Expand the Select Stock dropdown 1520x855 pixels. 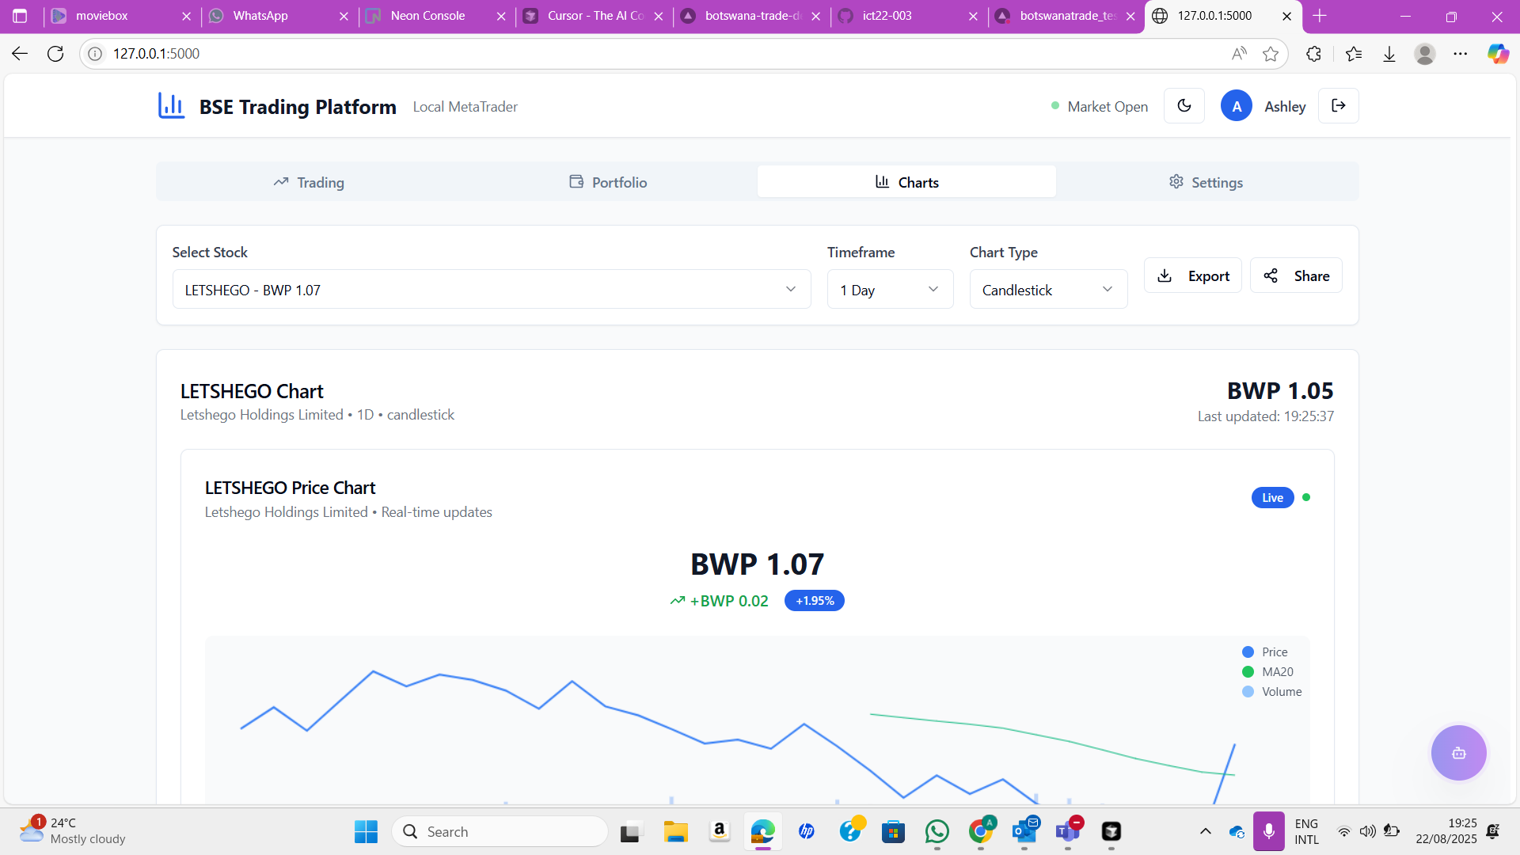tap(491, 290)
